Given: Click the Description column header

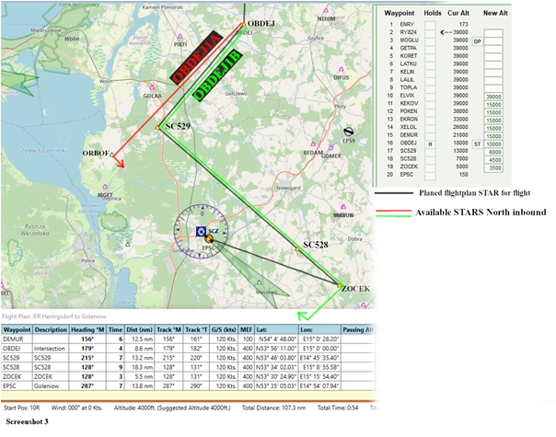Looking at the screenshot, I should (51, 329).
